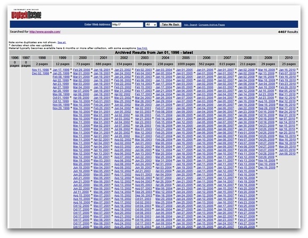Open the Jun 04, 2009 snapshot

point(266,84)
